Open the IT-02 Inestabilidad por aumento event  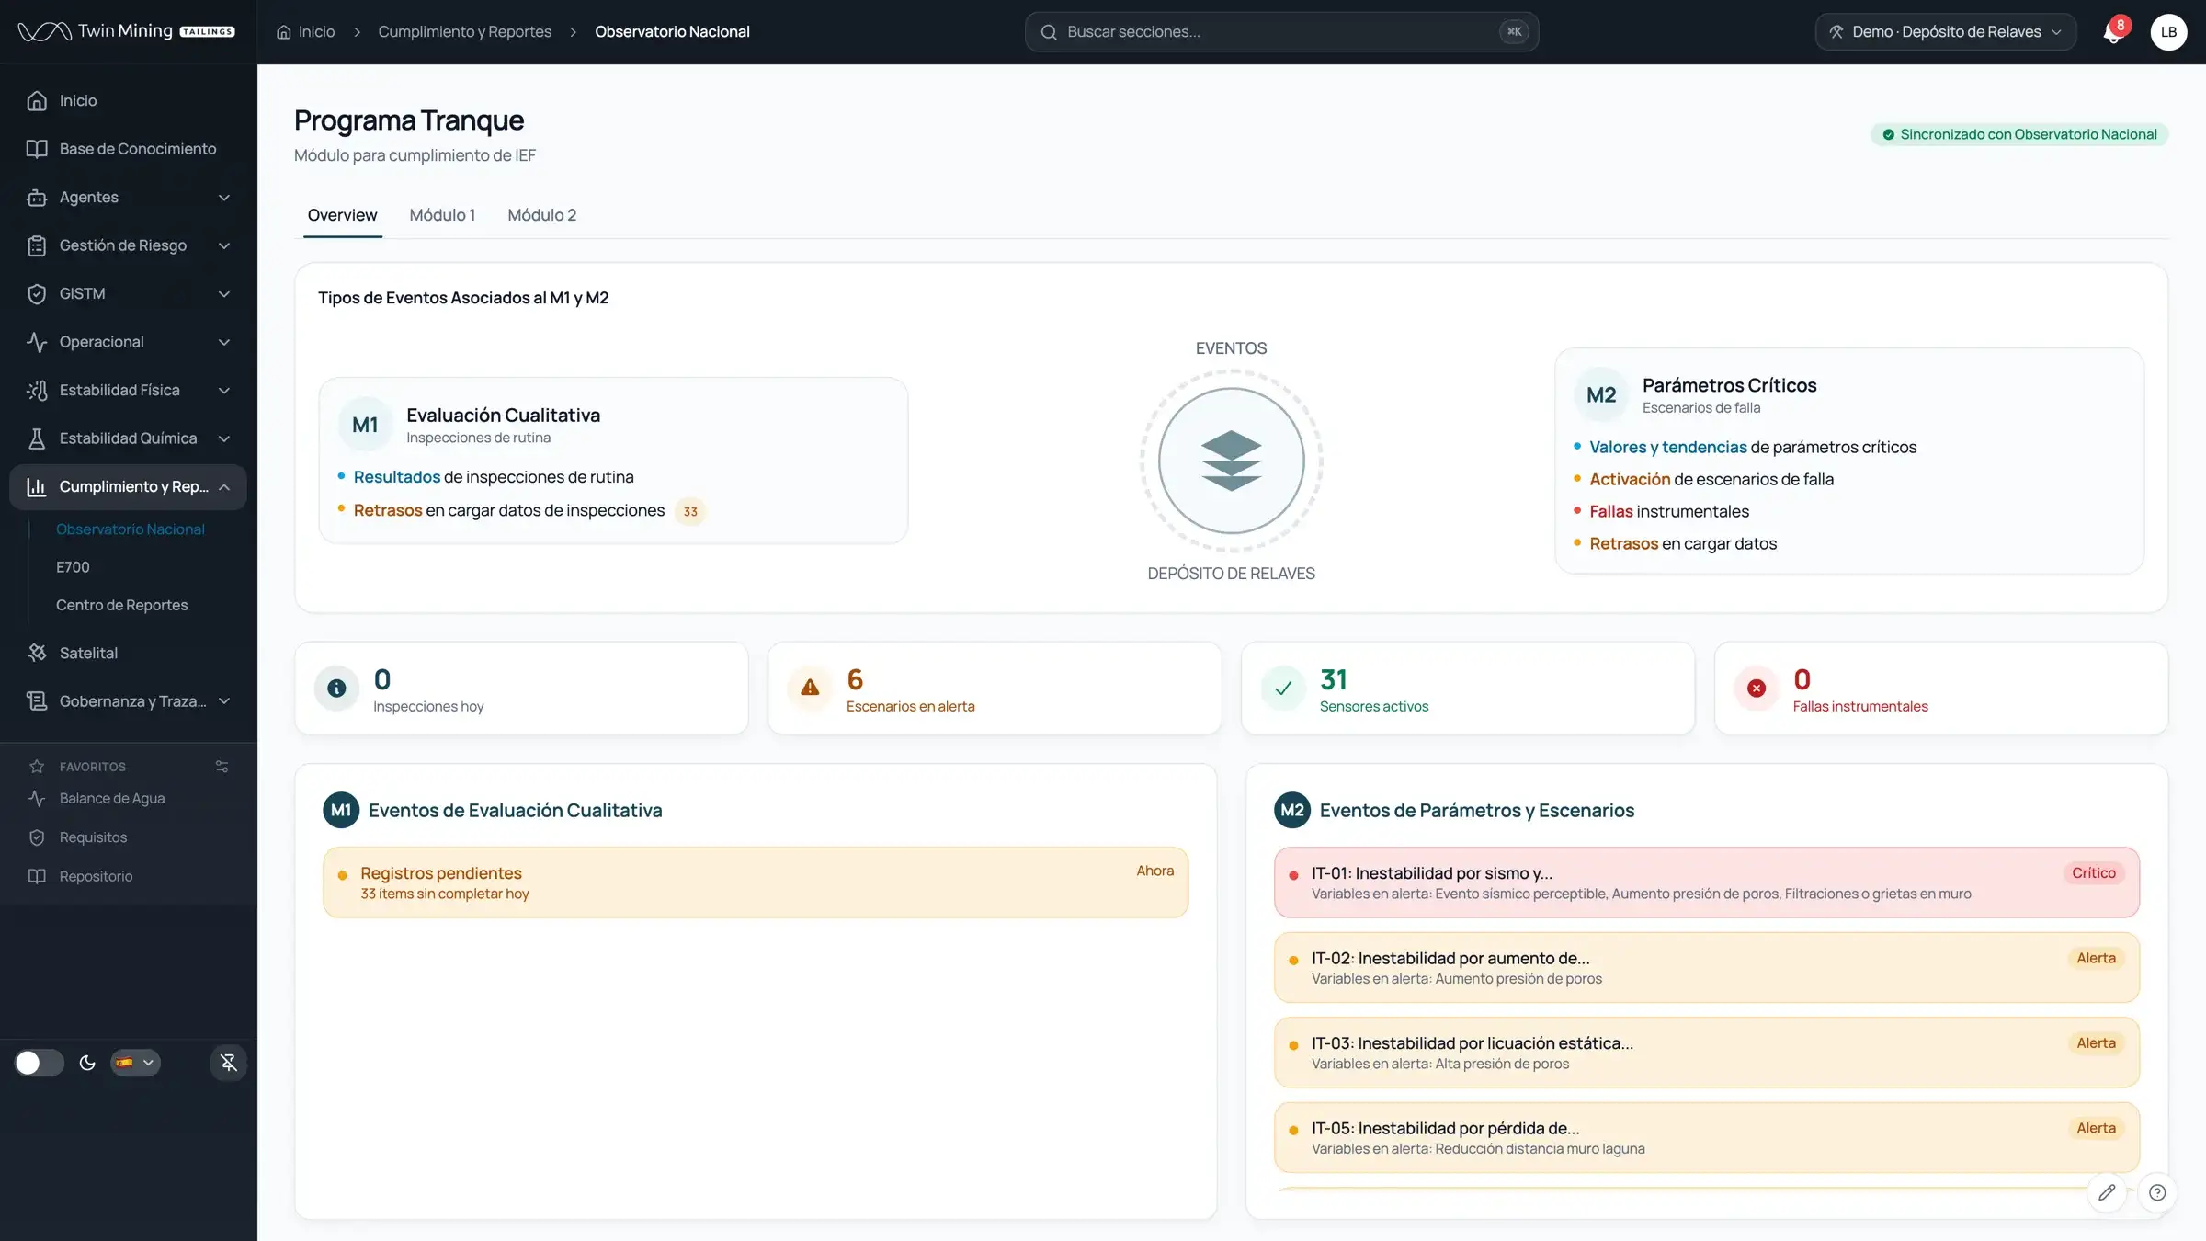tap(1707, 967)
